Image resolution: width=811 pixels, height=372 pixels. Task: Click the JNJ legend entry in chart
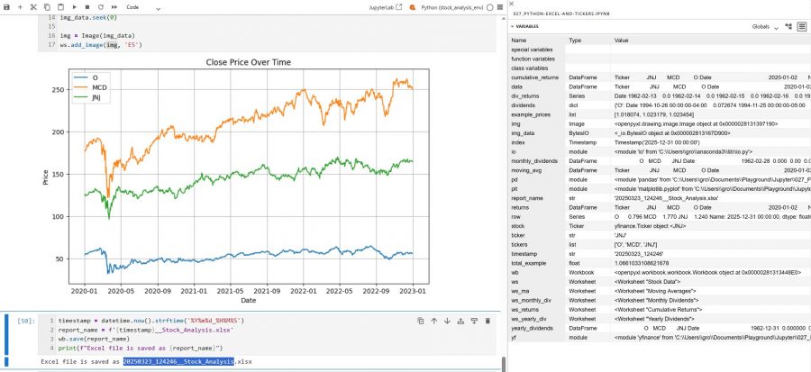[89, 97]
